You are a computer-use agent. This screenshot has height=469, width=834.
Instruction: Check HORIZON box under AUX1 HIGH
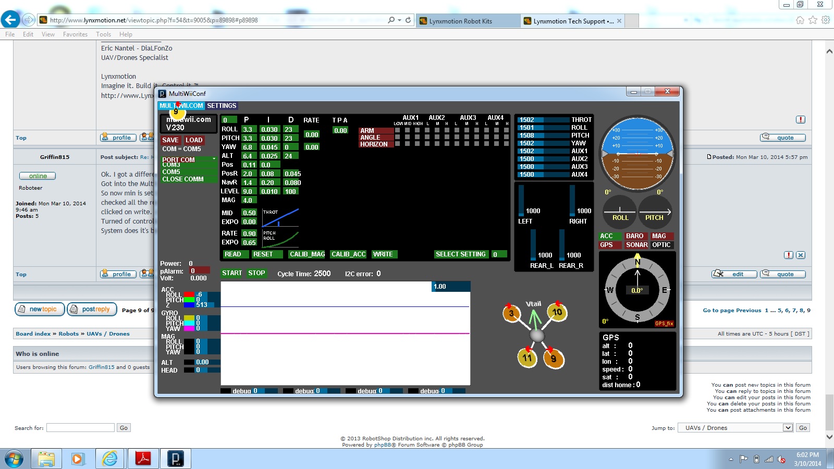tap(417, 143)
